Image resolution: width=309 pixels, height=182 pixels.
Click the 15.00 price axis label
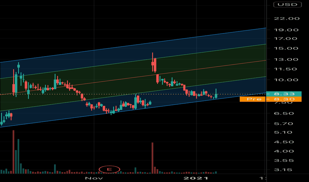pos(286,48)
